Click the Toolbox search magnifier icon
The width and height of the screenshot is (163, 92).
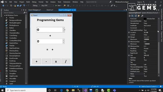coord(24,13)
